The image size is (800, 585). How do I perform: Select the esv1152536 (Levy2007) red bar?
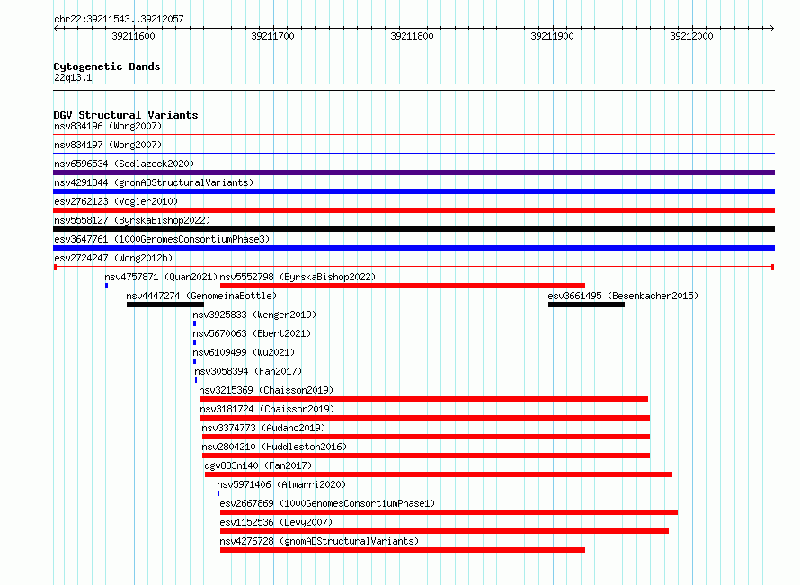click(x=444, y=531)
